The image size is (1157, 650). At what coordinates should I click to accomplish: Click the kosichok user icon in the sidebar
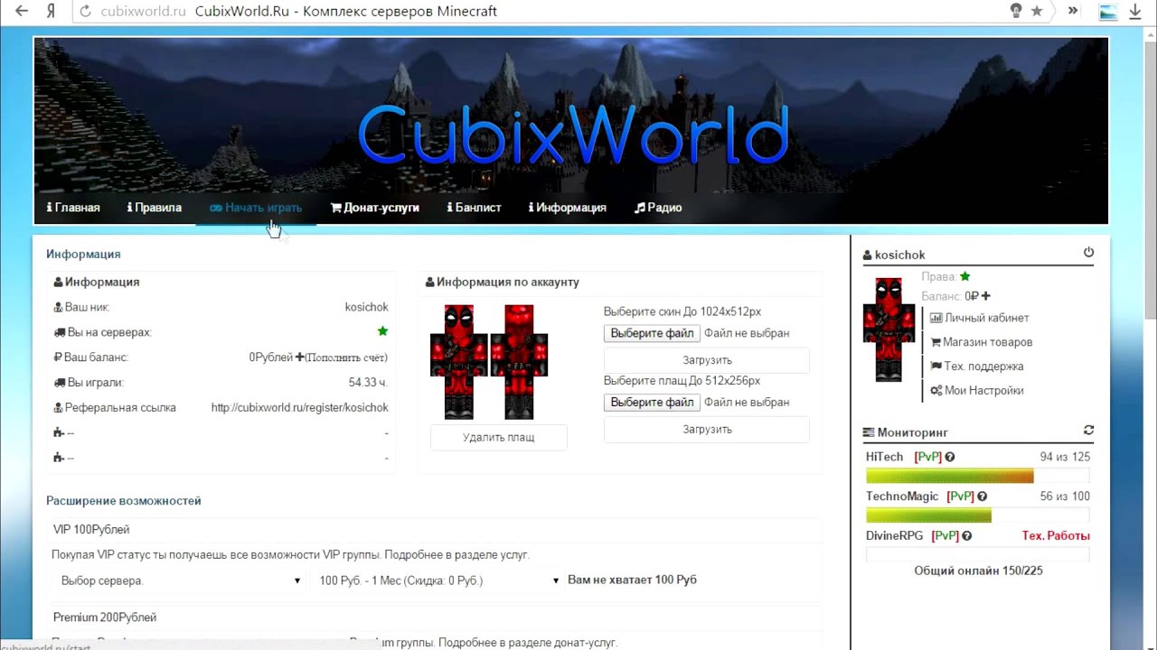pyautogui.click(x=868, y=255)
